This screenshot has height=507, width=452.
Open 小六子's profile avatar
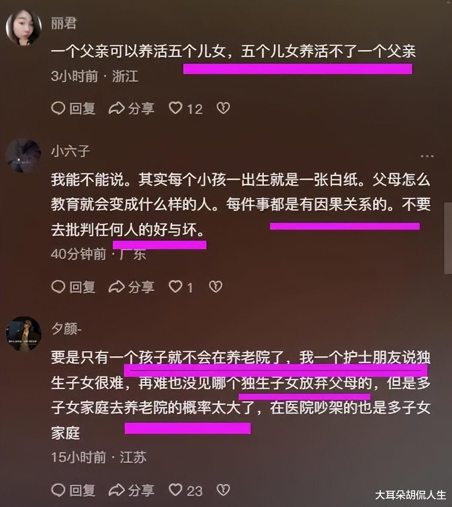click(23, 156)
